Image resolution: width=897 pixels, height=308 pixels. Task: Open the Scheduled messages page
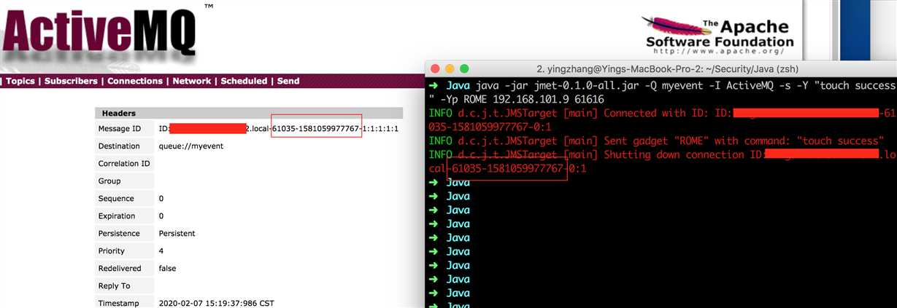[x=245, y=81]
